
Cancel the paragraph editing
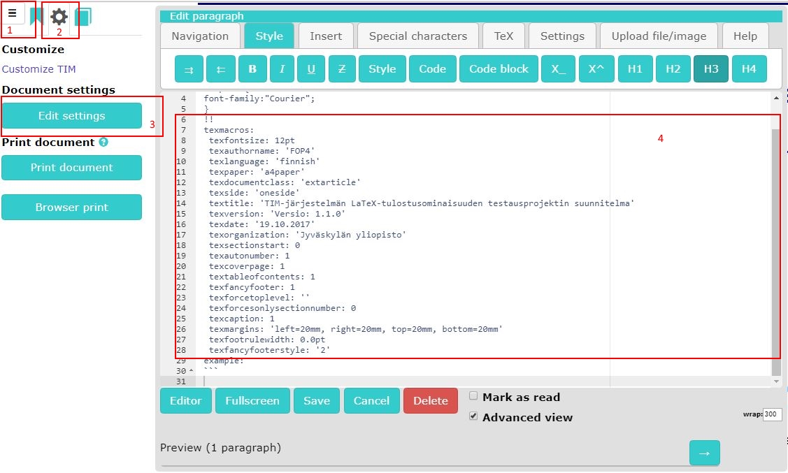371,401
